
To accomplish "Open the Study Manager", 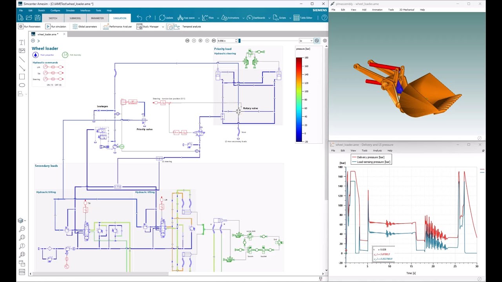I will [x=148, y=27].
